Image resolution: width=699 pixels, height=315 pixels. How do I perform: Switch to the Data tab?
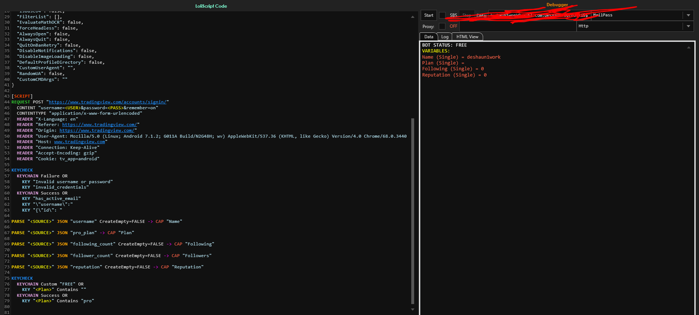coord(429,37)
